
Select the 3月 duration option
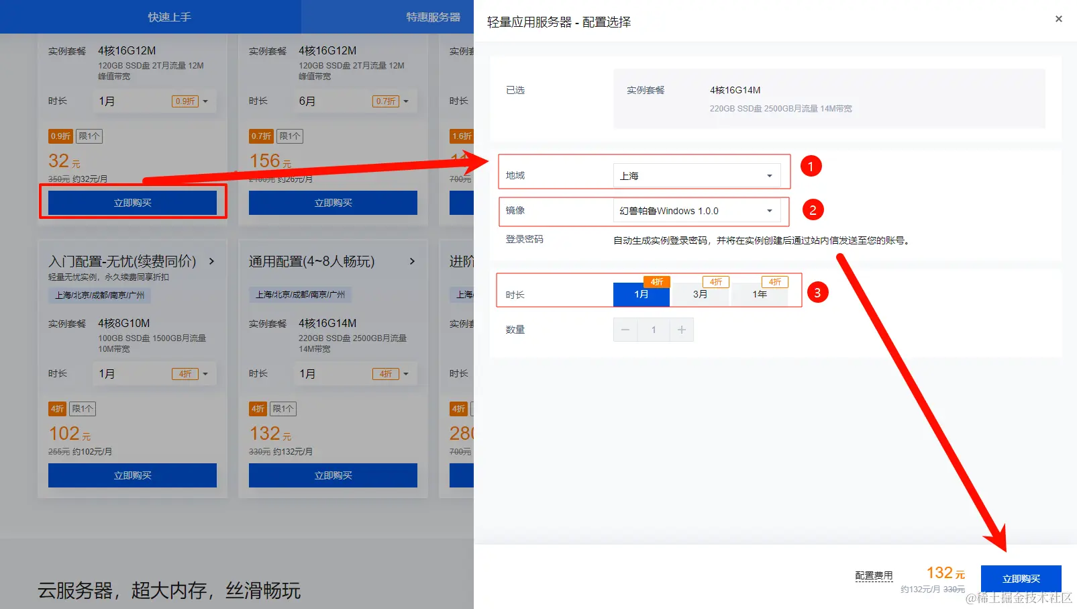pos(701,294)
